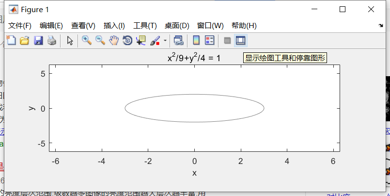Screen dimensions: 390x196
Task: Activate the Zoom Out magnifier tool
Action: pyautogui.click(x=100, y=40)
